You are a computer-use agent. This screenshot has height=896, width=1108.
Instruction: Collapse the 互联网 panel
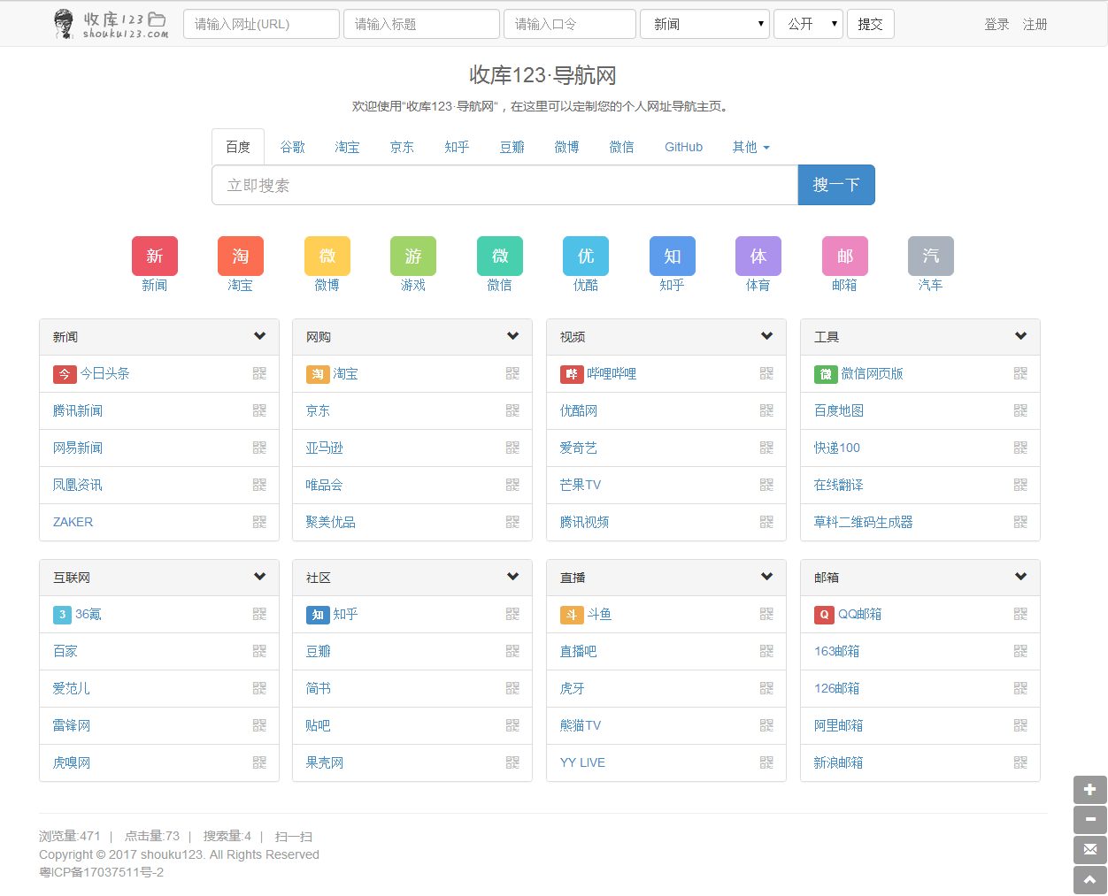259,577
